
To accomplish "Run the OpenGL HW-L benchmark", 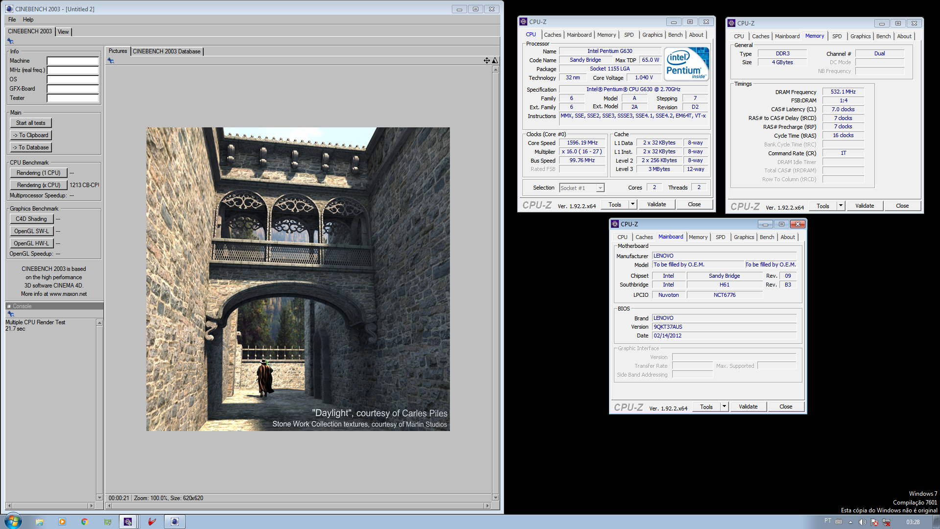I will click(x=31, y=243).
